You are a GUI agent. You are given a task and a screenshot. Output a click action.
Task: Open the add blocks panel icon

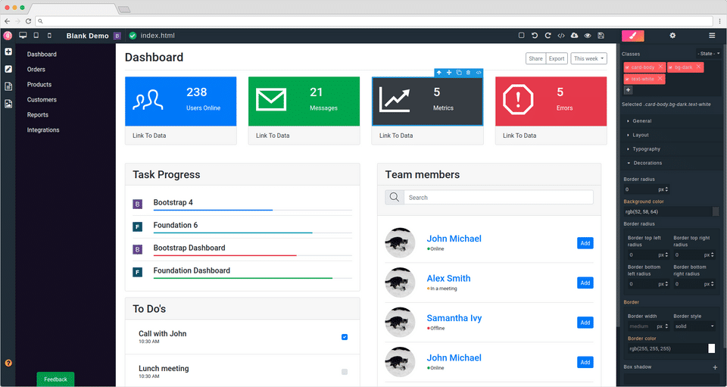click(x=8, y=51)
